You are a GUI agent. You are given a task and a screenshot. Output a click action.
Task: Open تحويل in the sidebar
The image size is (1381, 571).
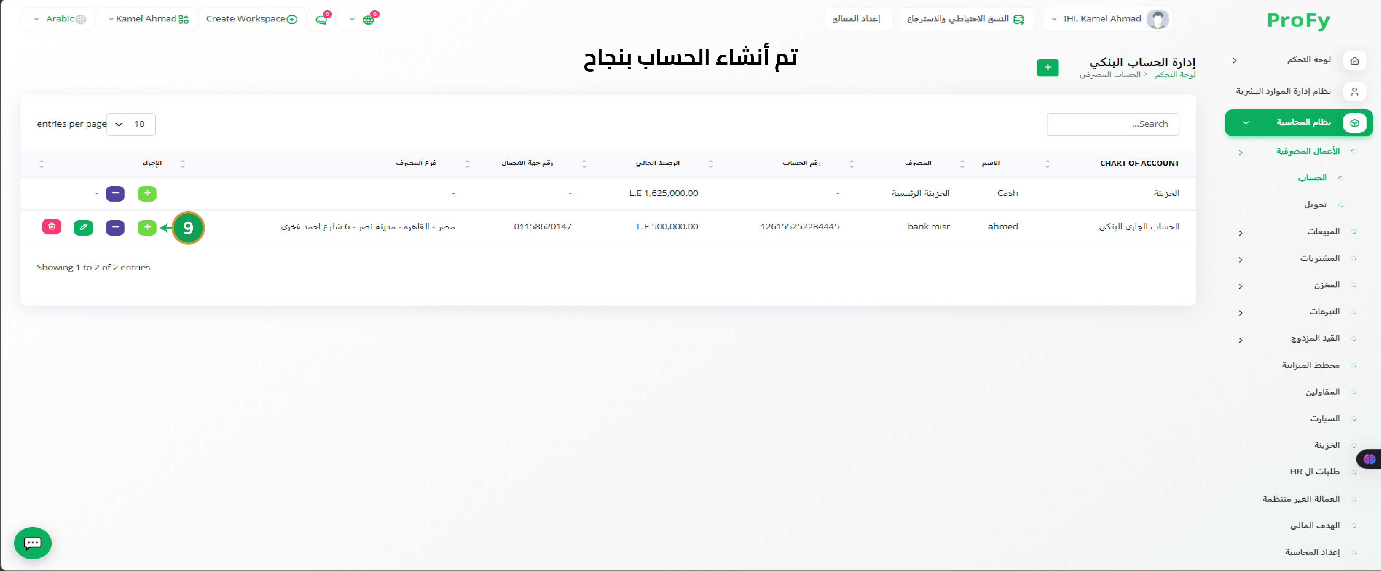(x=1316, y=204)
